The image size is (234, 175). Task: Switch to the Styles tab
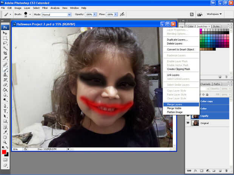[216, 26]
